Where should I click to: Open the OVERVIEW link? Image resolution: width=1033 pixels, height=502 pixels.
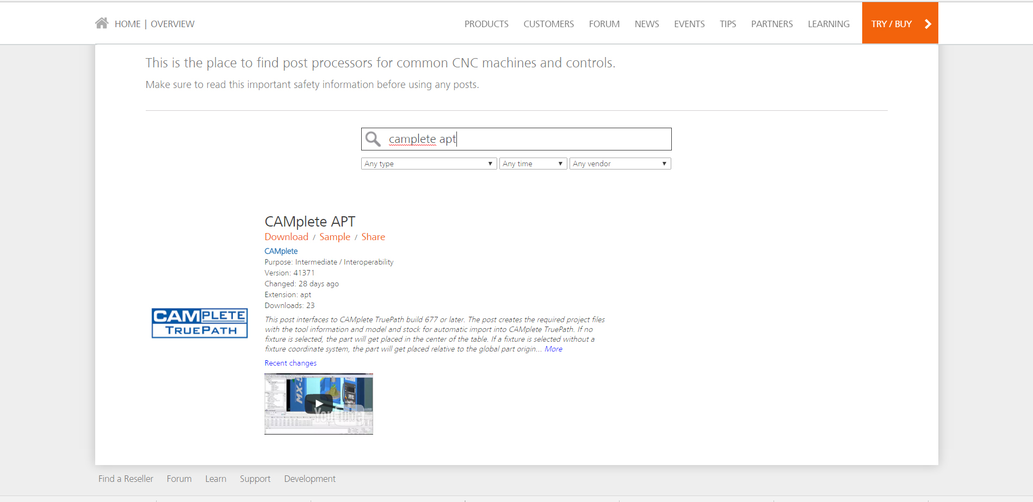(x=172, y=24)
